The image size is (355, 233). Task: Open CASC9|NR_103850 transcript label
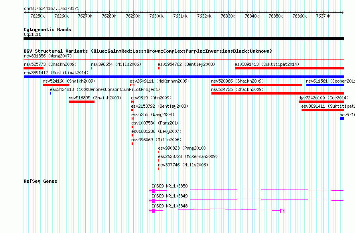(x=170, y=186)
